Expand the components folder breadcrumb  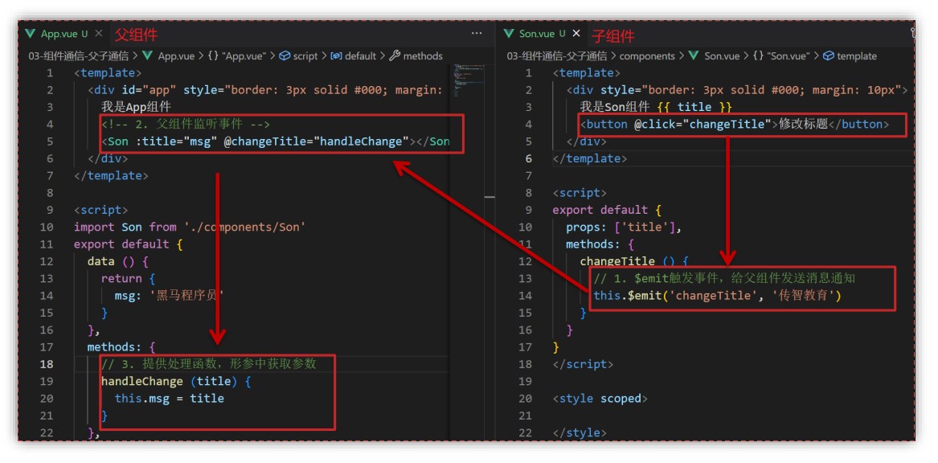point(647,56)
